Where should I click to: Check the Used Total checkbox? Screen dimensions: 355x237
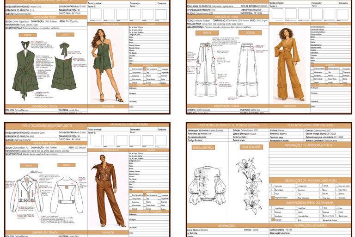click(296, 208)
